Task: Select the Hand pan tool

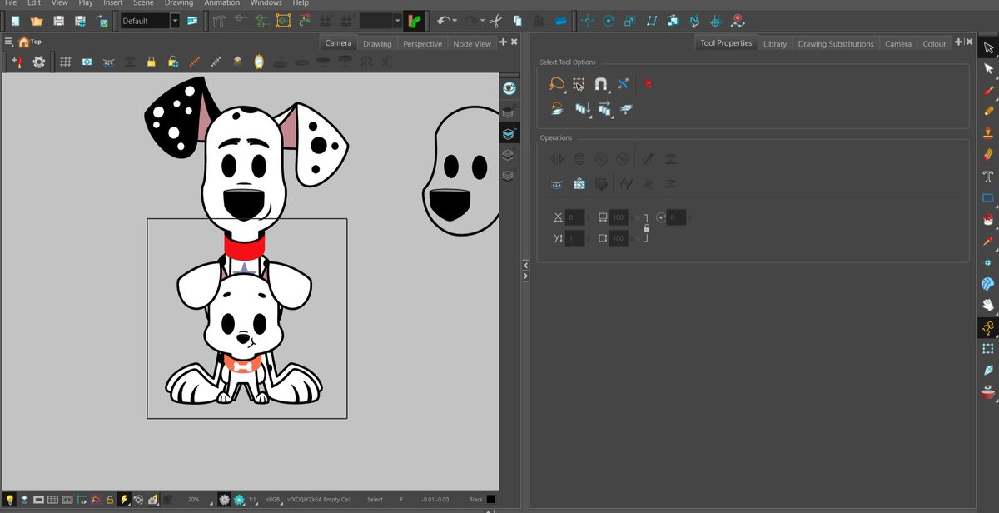Action: click(988, 306)
